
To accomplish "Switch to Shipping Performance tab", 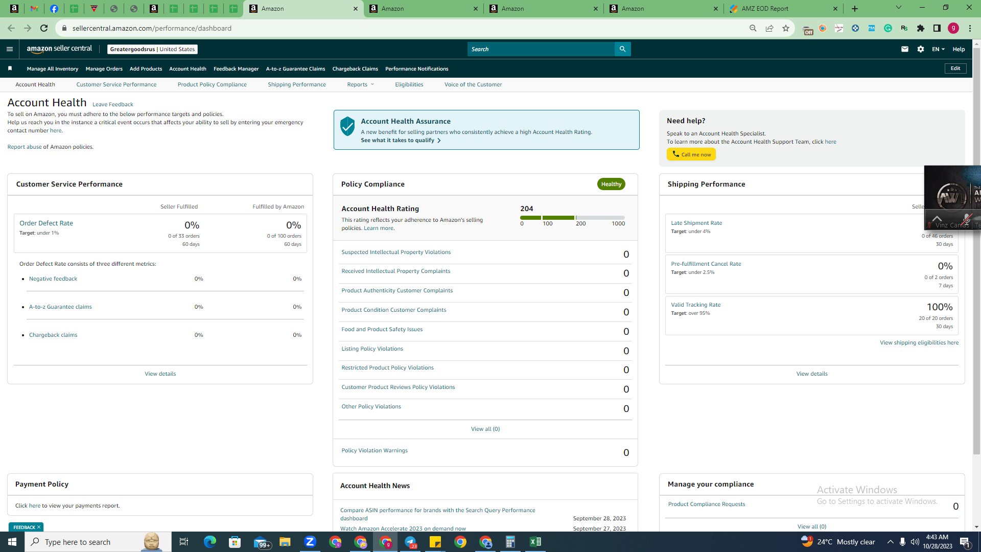I will coord(297,84).
